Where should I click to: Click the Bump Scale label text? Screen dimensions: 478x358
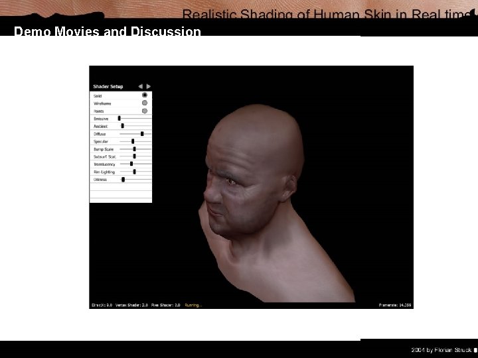[x=104, y=149]
